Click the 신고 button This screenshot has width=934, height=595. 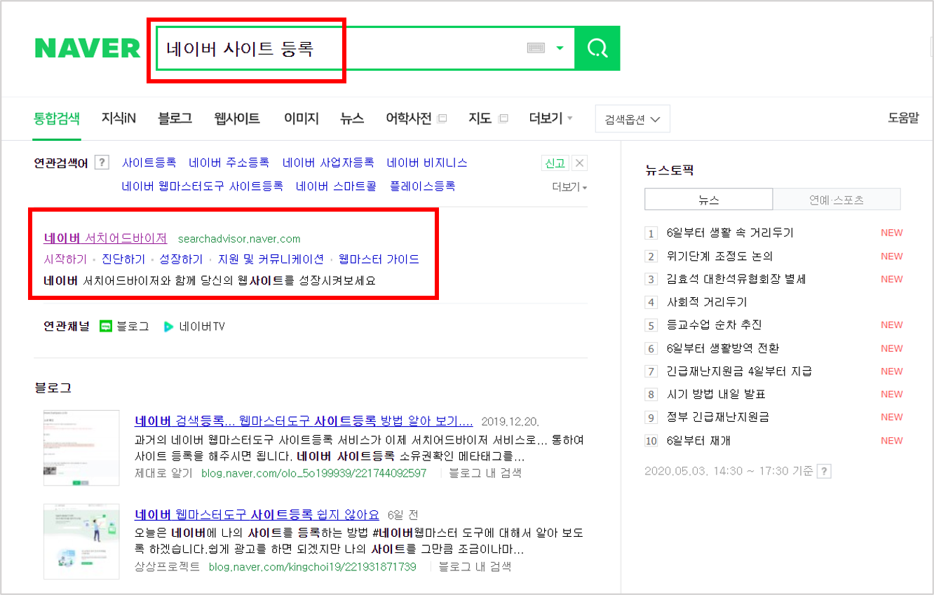555,163
